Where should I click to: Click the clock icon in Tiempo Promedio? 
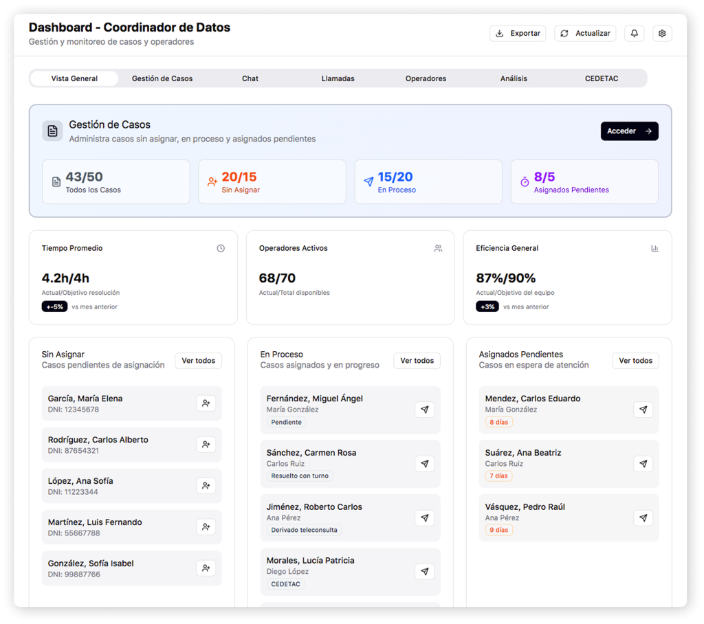[x=221, y=248]
